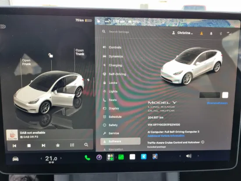The height and width of the screenshot is (181, 241).
Task: Click the Search Settings field
Action: coord(119,32)
